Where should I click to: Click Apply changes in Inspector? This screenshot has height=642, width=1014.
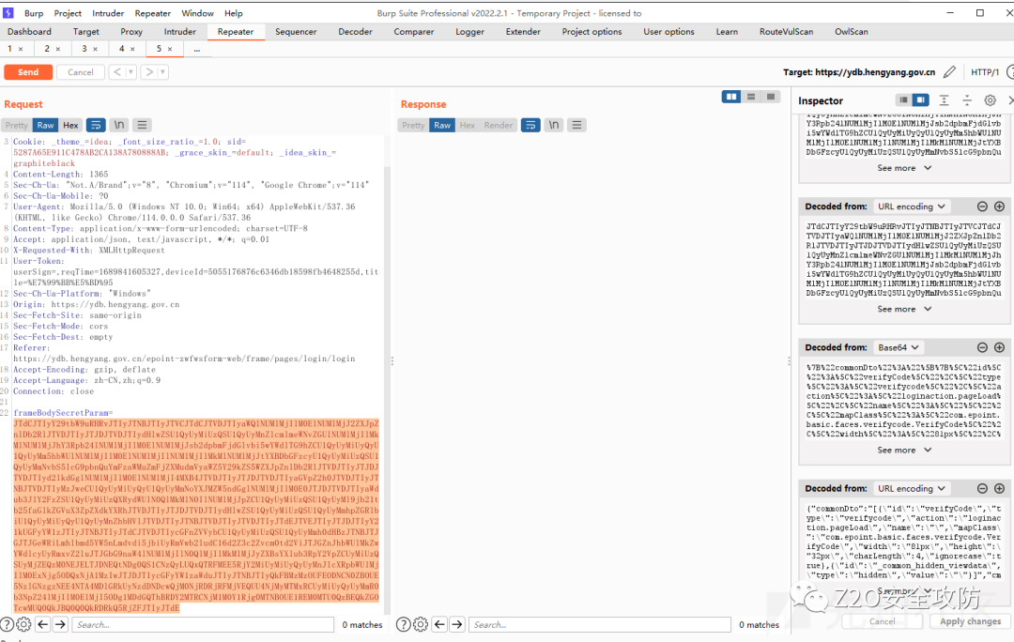pyautogui.click(x=970, y=621)
